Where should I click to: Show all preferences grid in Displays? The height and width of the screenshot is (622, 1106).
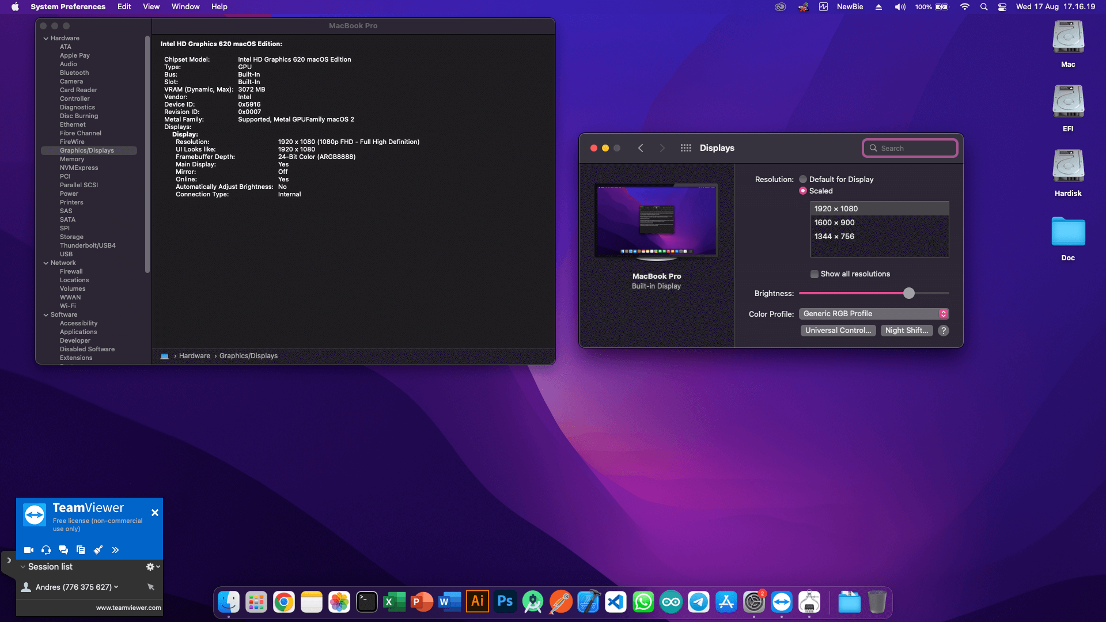685,148
